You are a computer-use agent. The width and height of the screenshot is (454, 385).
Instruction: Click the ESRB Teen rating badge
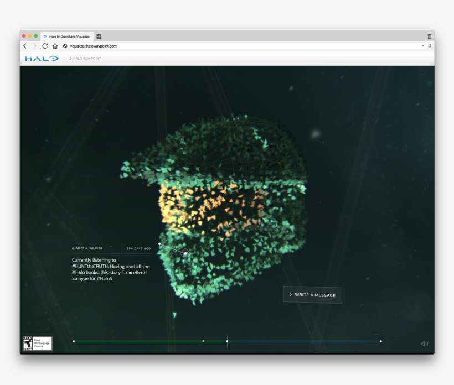click(37, 343)
